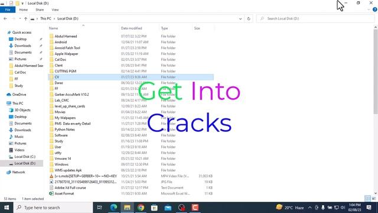Expand address bar history dropdown
This screenshot has width=378, height=213.
240,18
